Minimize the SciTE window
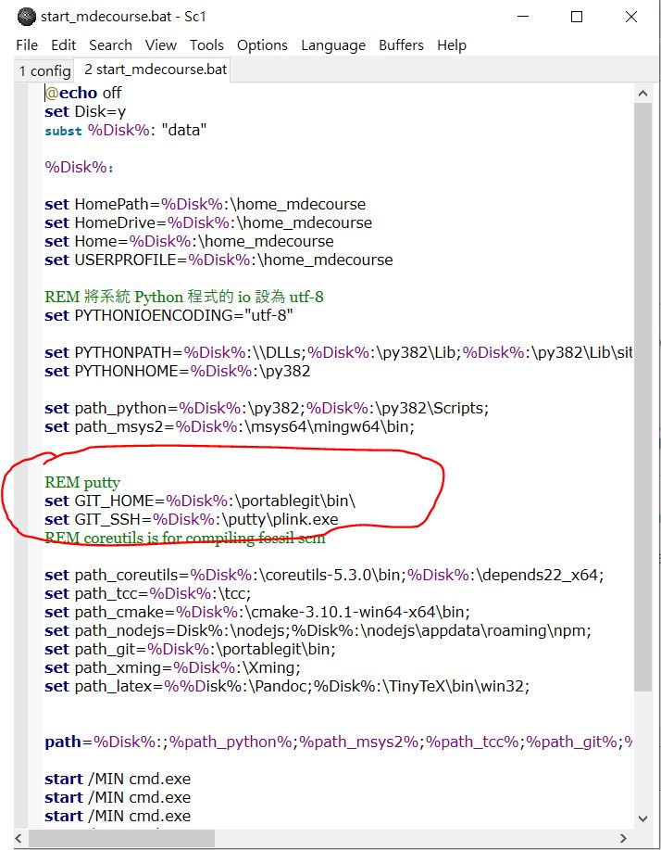 pos(524,17)
